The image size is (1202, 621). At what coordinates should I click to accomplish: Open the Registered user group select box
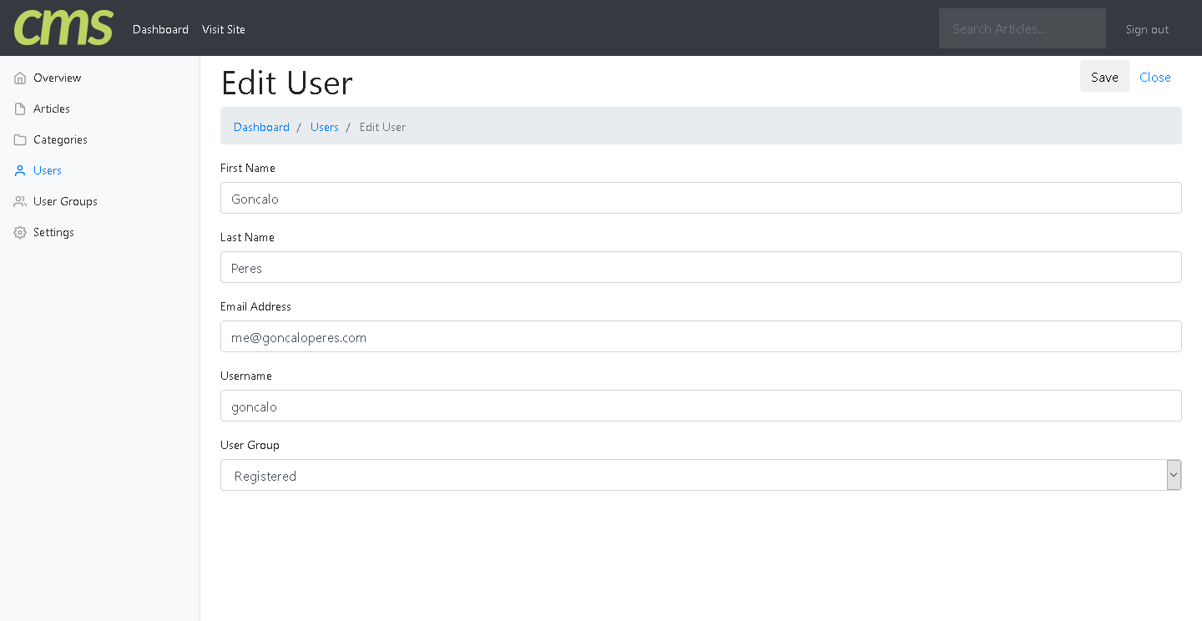click(x=693, y=475)
